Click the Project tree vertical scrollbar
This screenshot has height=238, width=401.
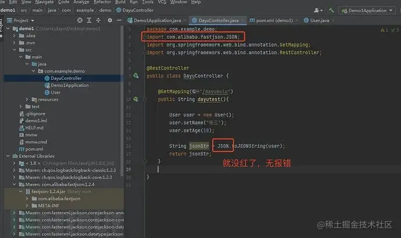[x=121, y=101]
